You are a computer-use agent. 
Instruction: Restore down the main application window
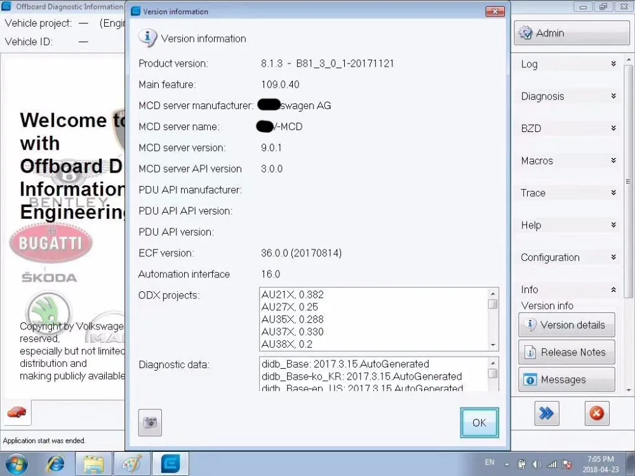point(603,7)
